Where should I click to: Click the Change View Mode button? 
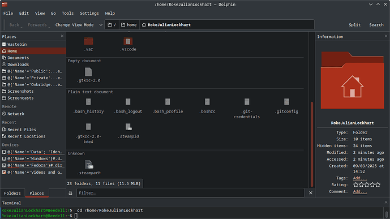click(x=74, y=25)
